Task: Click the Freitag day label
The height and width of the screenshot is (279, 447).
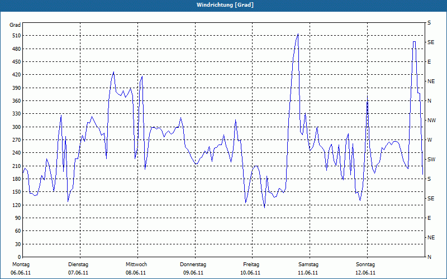Action: point(251,264)
